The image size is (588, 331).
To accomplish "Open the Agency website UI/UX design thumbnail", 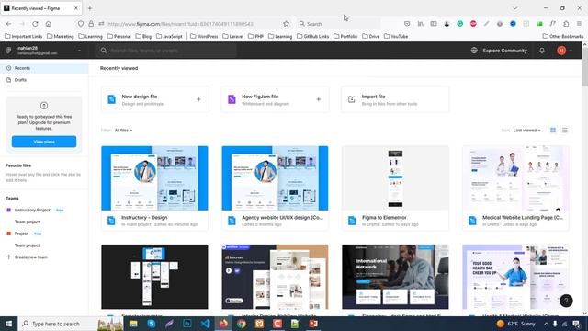I will 275,178.
